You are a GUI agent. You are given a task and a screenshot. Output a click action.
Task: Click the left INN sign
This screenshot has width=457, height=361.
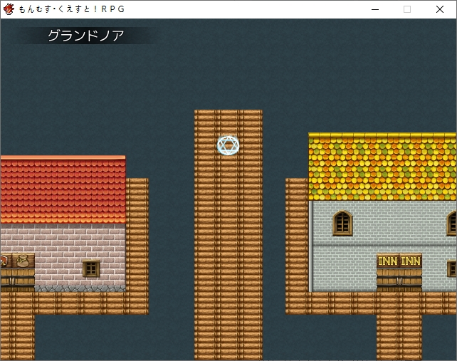tap(388, 261)
